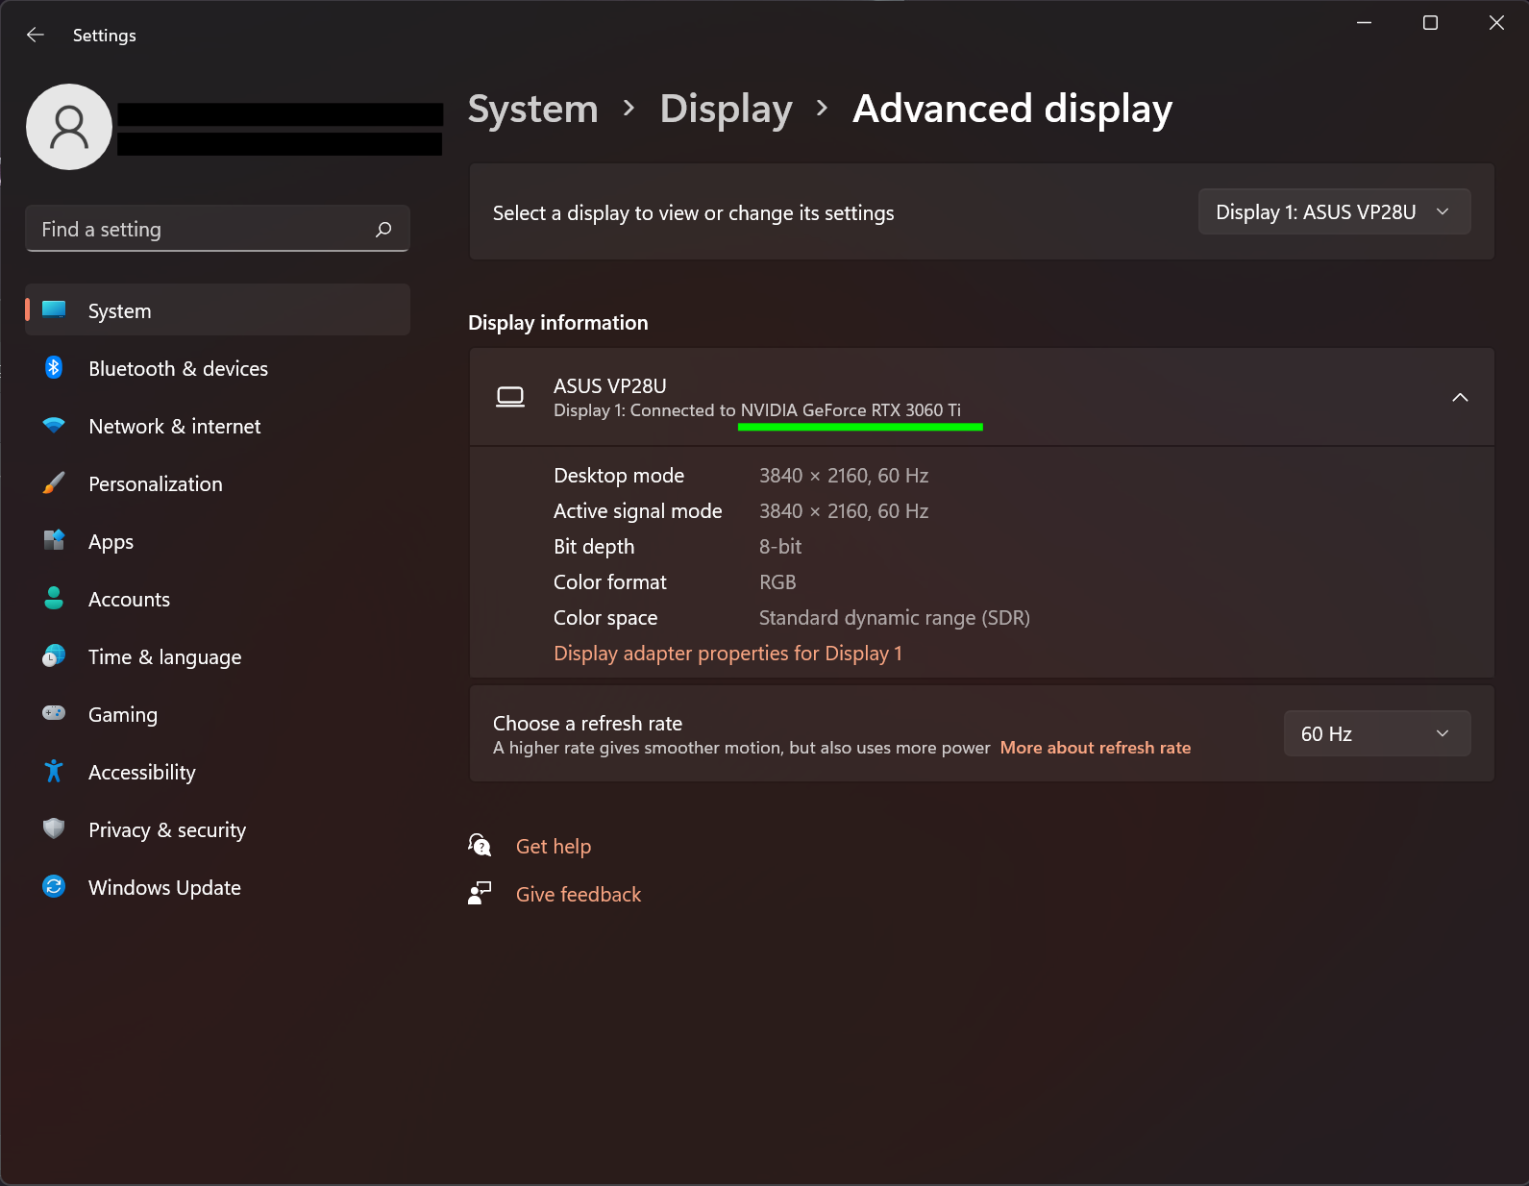Navigate to Display in the breadcrumb
The width and height of the screenshot is (1529, 1186).
point(726,110)
